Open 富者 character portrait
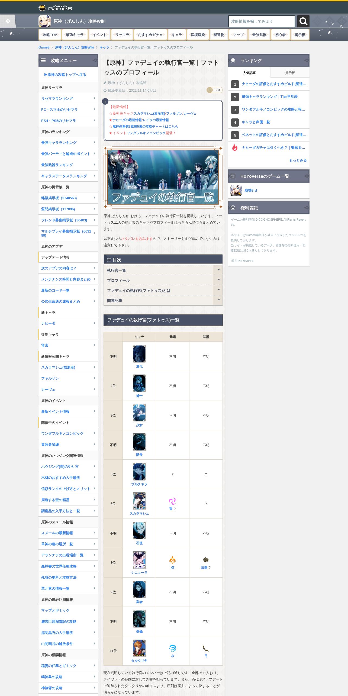 tap(139, 589)
